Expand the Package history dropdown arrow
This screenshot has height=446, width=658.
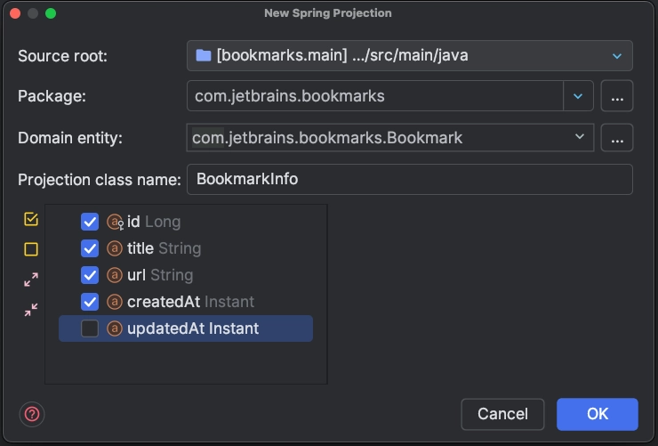tap(578, 96)
